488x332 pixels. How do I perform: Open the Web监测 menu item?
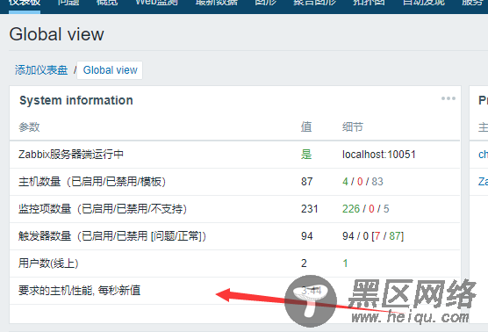click(156, 3)
